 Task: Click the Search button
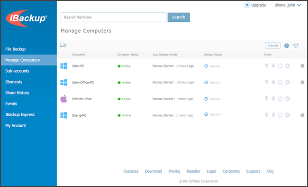click(x=179, y=17)
